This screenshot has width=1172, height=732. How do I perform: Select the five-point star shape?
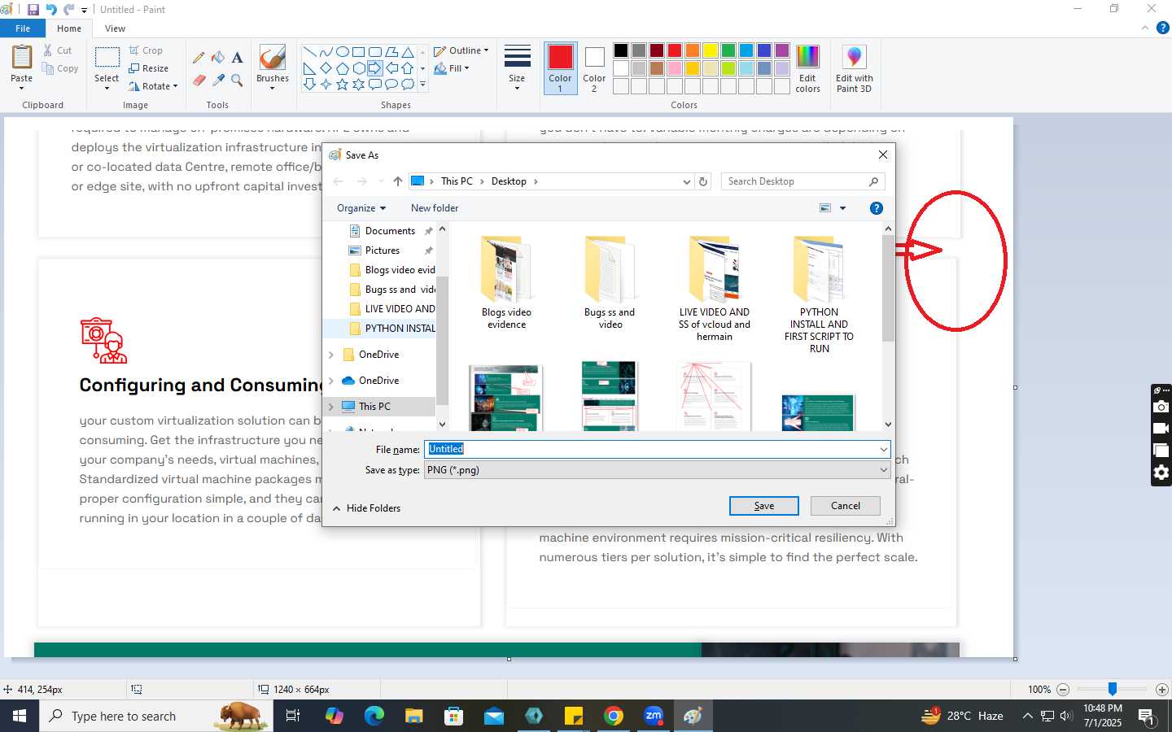(x=343, y=84)
